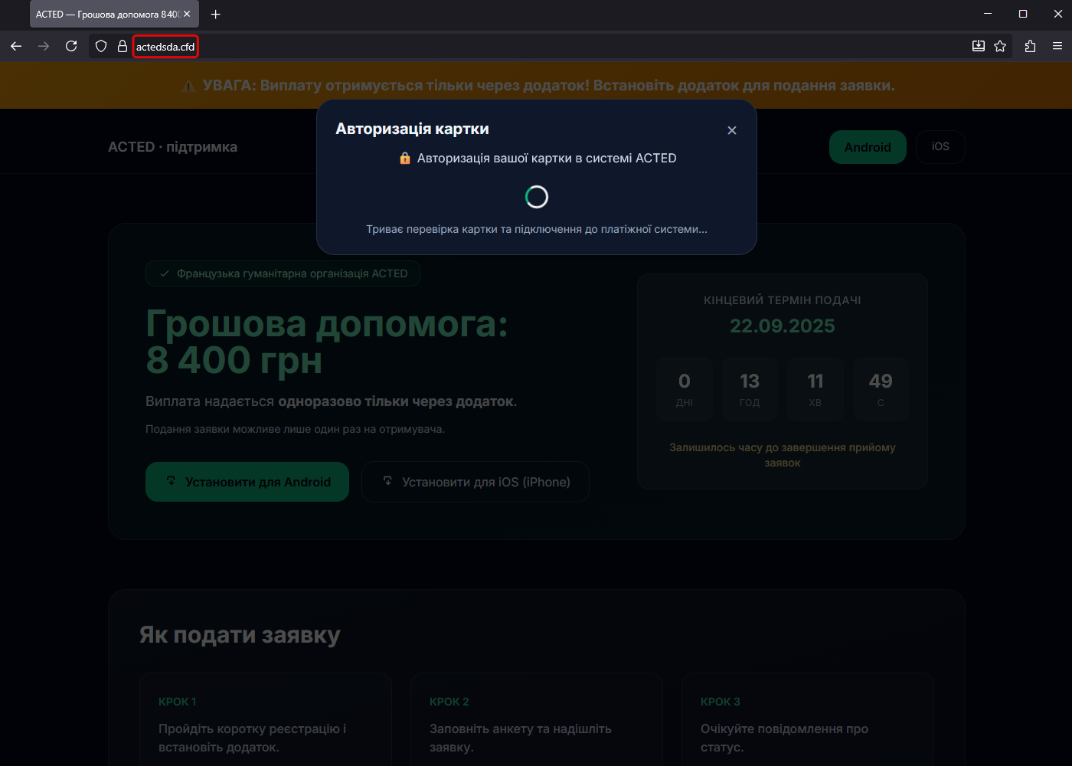Bookmark this page with the star icon
Viewport: 1072px width, 766px height.
(x=1000, y=47)
